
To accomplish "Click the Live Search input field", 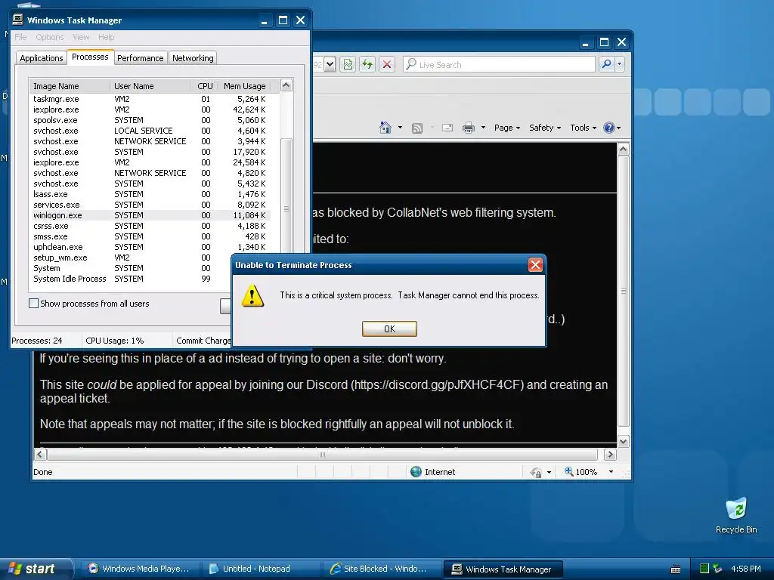I will coord(499,65).
